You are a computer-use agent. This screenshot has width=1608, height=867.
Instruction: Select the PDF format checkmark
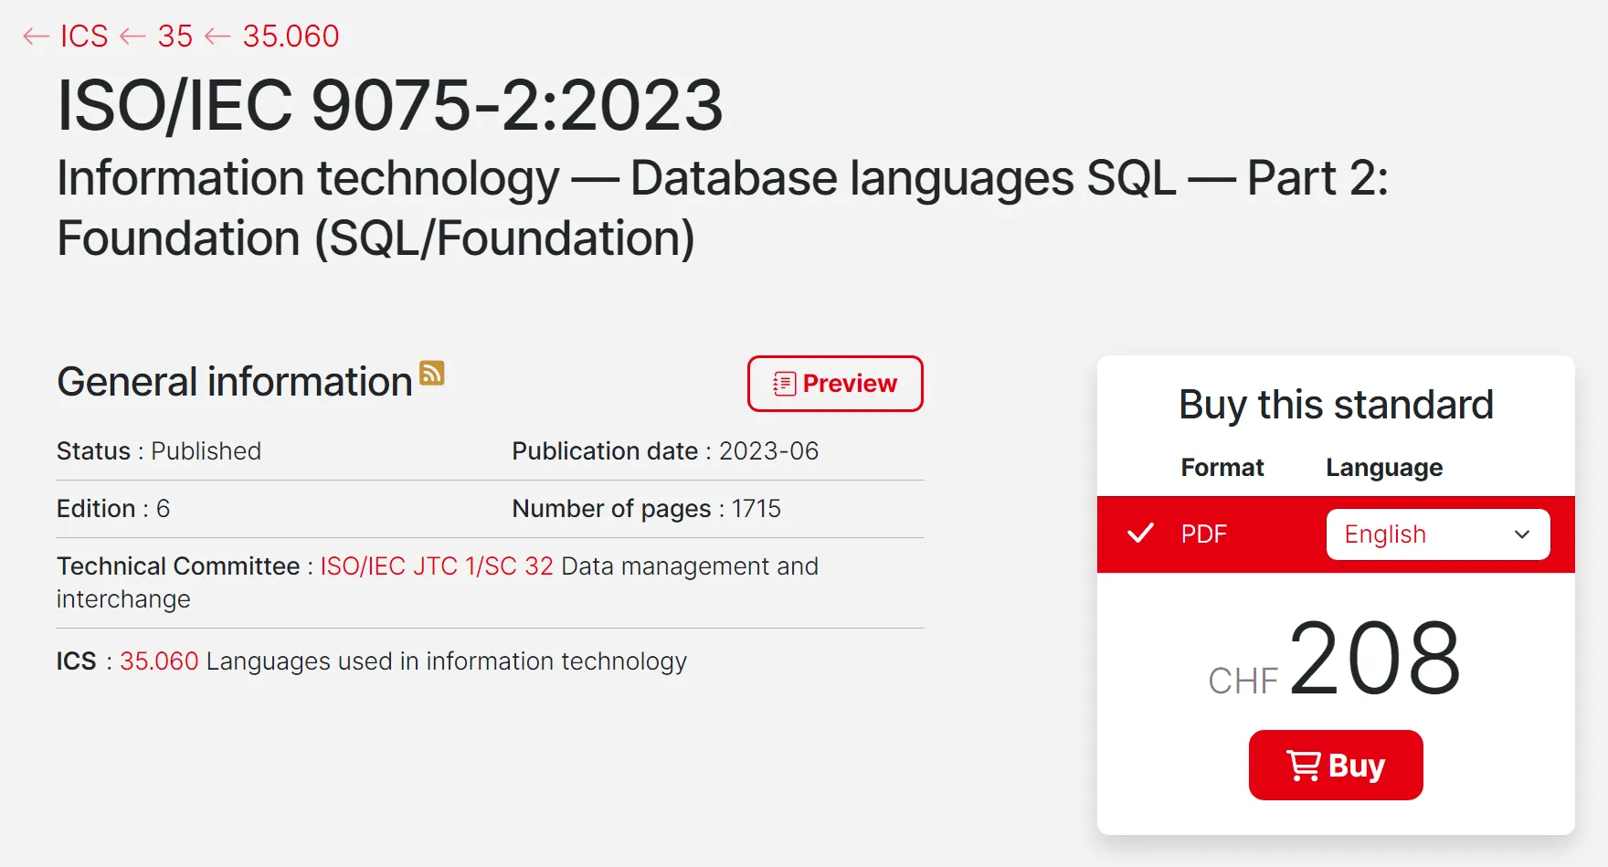[1140, 534]
